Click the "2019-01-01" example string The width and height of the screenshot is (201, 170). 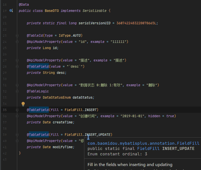(x=132, y=116)
